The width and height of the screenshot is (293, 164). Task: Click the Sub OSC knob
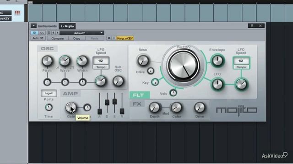point(118,81)
